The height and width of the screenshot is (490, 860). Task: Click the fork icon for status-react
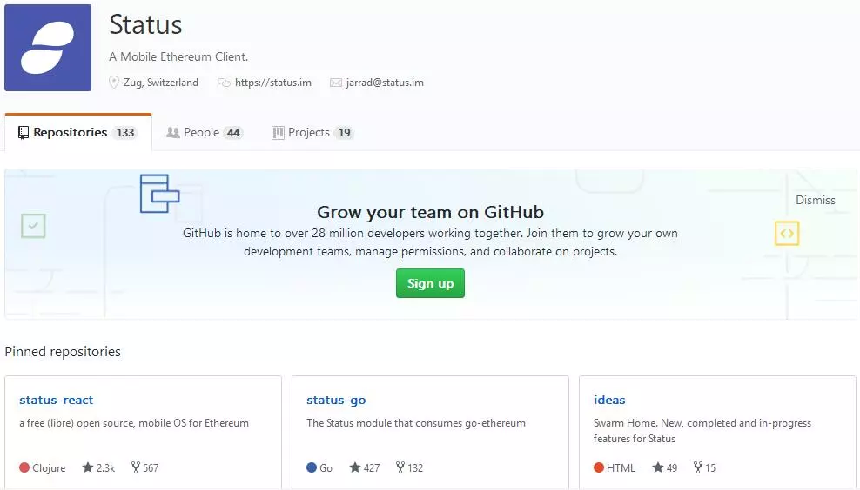pyautogui.click(x=136, y=467)
